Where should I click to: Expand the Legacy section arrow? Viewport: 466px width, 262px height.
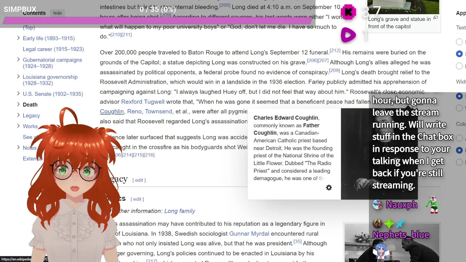coord(18,115)
